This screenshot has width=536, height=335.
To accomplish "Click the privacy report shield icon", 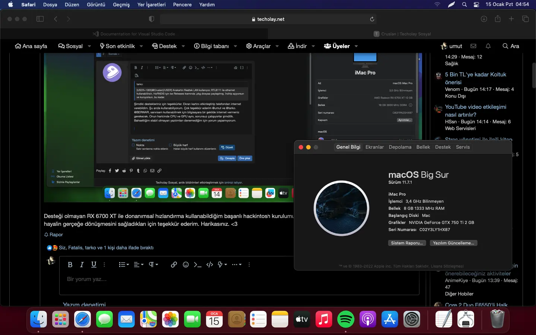I will coord(151,19).
